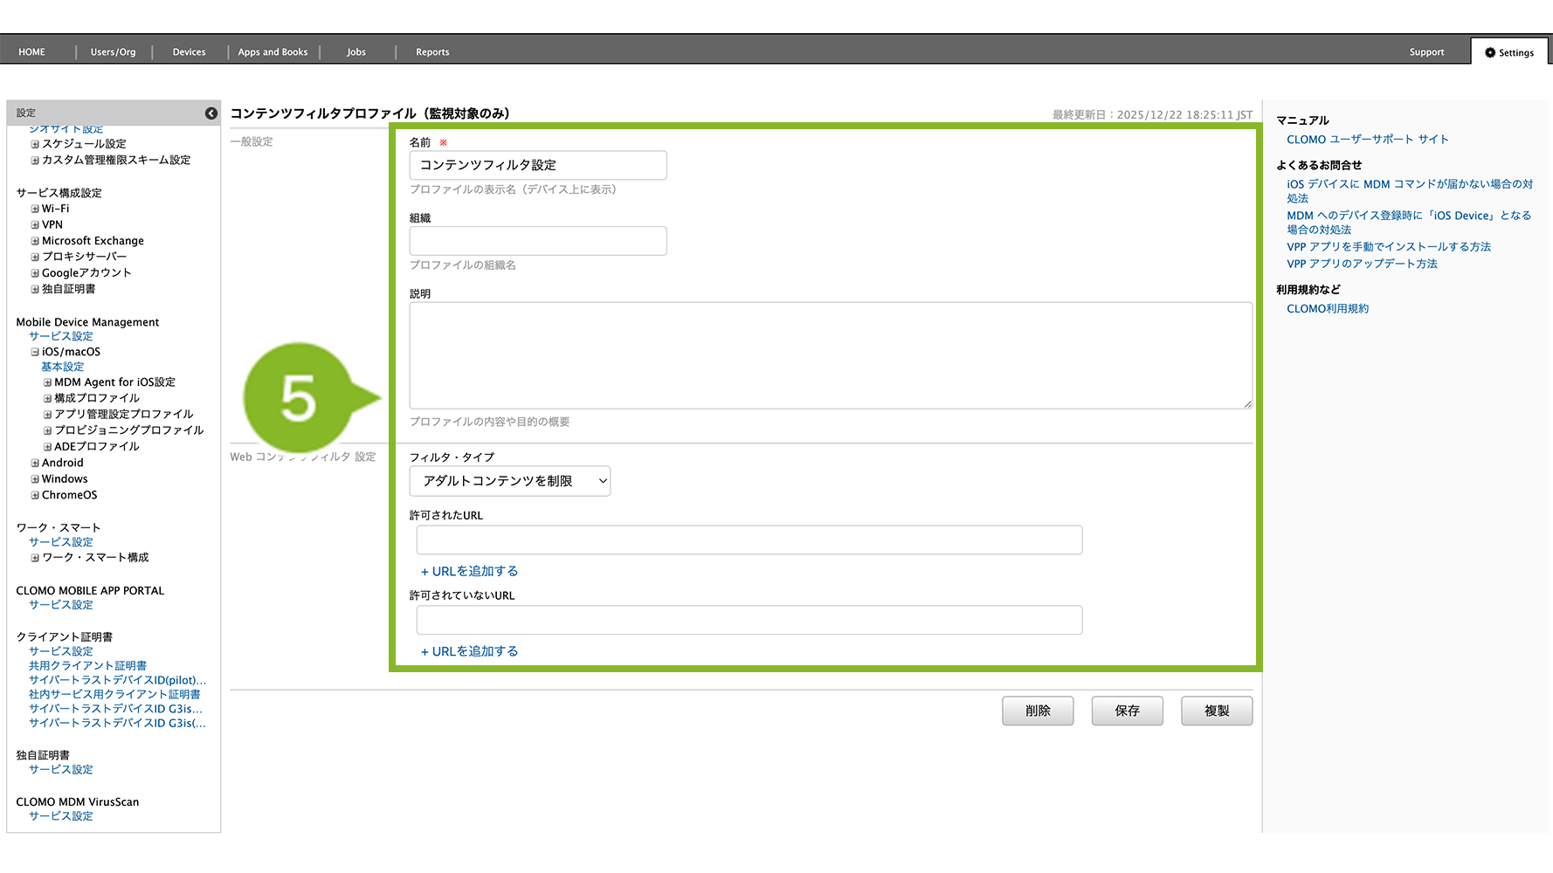Click the 組織 input field
Viewport: 1553px width, 873px height.
(x=537, y=241)
